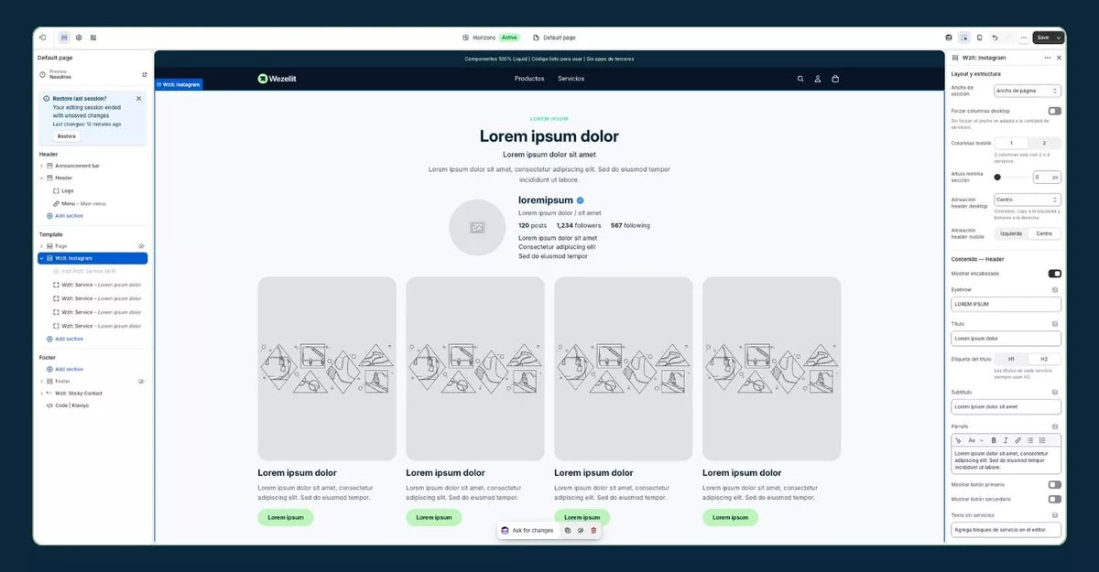Open cart icon in store header
The image size is (1099, 572).
835,79
